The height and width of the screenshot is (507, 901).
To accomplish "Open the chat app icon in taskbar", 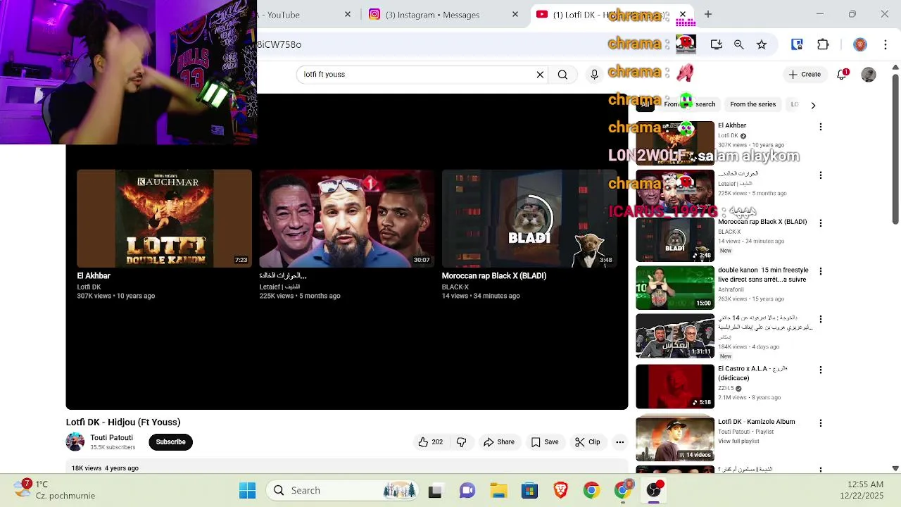I will click(x=467, y=491).
